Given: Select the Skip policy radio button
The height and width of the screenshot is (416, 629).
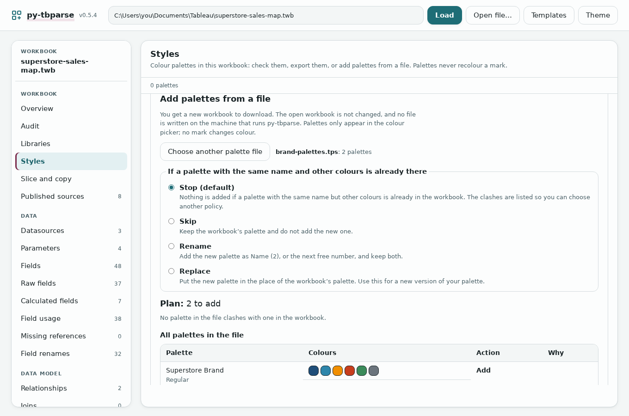Looking at the screenshot, I should [171, 221].
